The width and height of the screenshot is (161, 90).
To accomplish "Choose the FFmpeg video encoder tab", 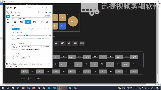I will [x=16, y=29].
